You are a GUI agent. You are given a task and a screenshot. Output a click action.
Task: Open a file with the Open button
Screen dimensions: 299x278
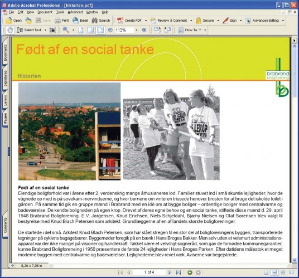click(13, 21)
